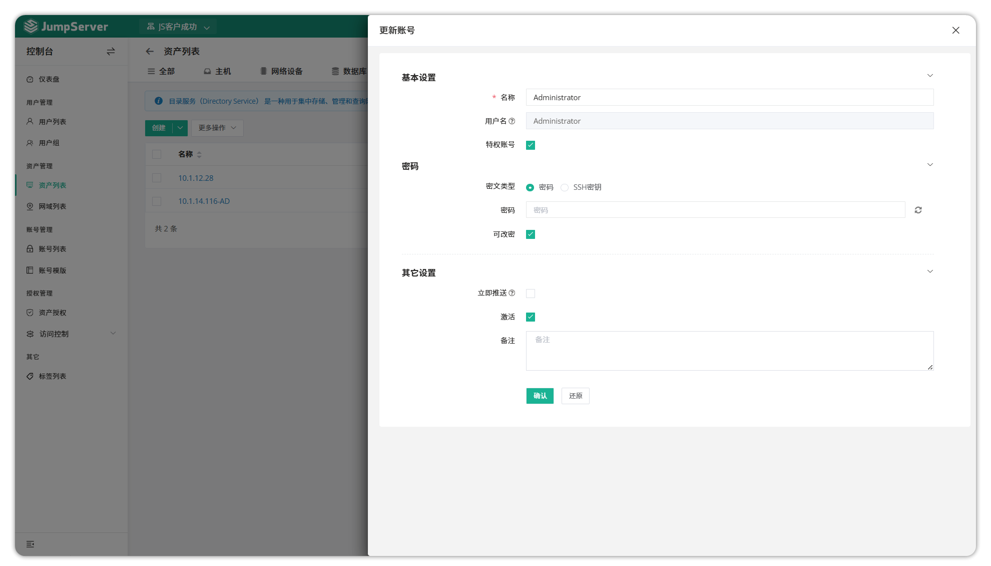This screenshot has width=991, height=566.
Task: Click into the 密码 input field
Action: tap(715, 210)
